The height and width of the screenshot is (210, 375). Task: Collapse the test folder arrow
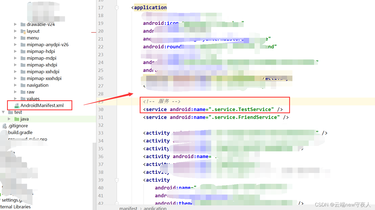click(3, 112)
